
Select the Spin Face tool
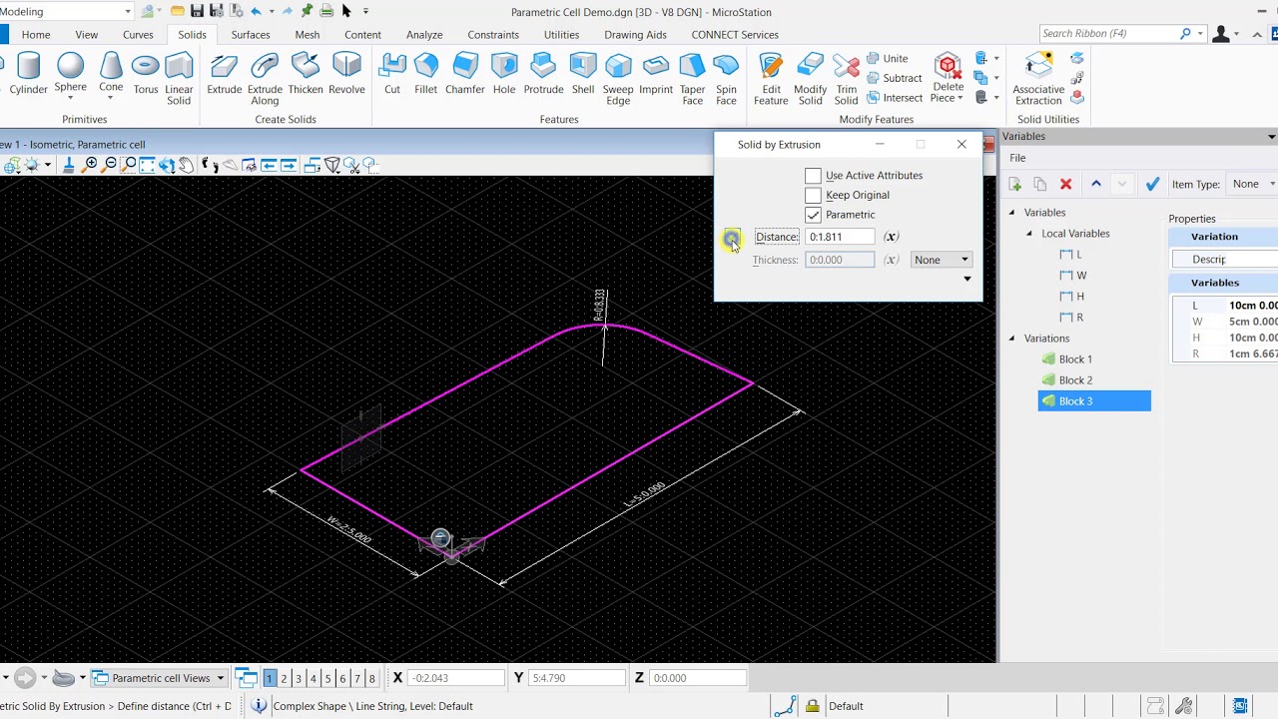tap(726, 80)
